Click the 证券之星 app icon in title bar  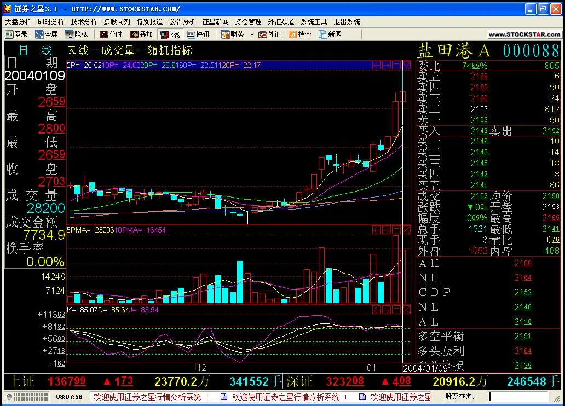click(7, 8)
